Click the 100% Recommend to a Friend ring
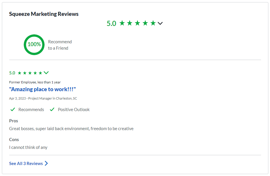Screen dimensions: 270x176 [x=34, y=44]
